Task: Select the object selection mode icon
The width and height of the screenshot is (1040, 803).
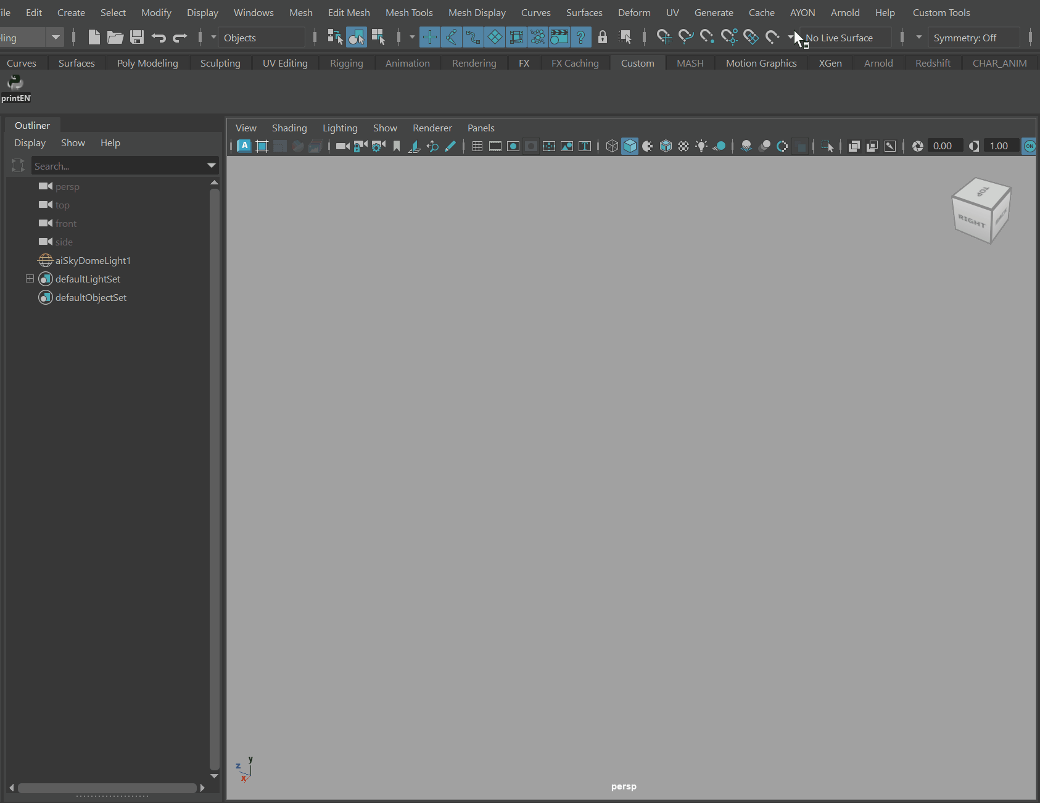Action: coord(357,38)
